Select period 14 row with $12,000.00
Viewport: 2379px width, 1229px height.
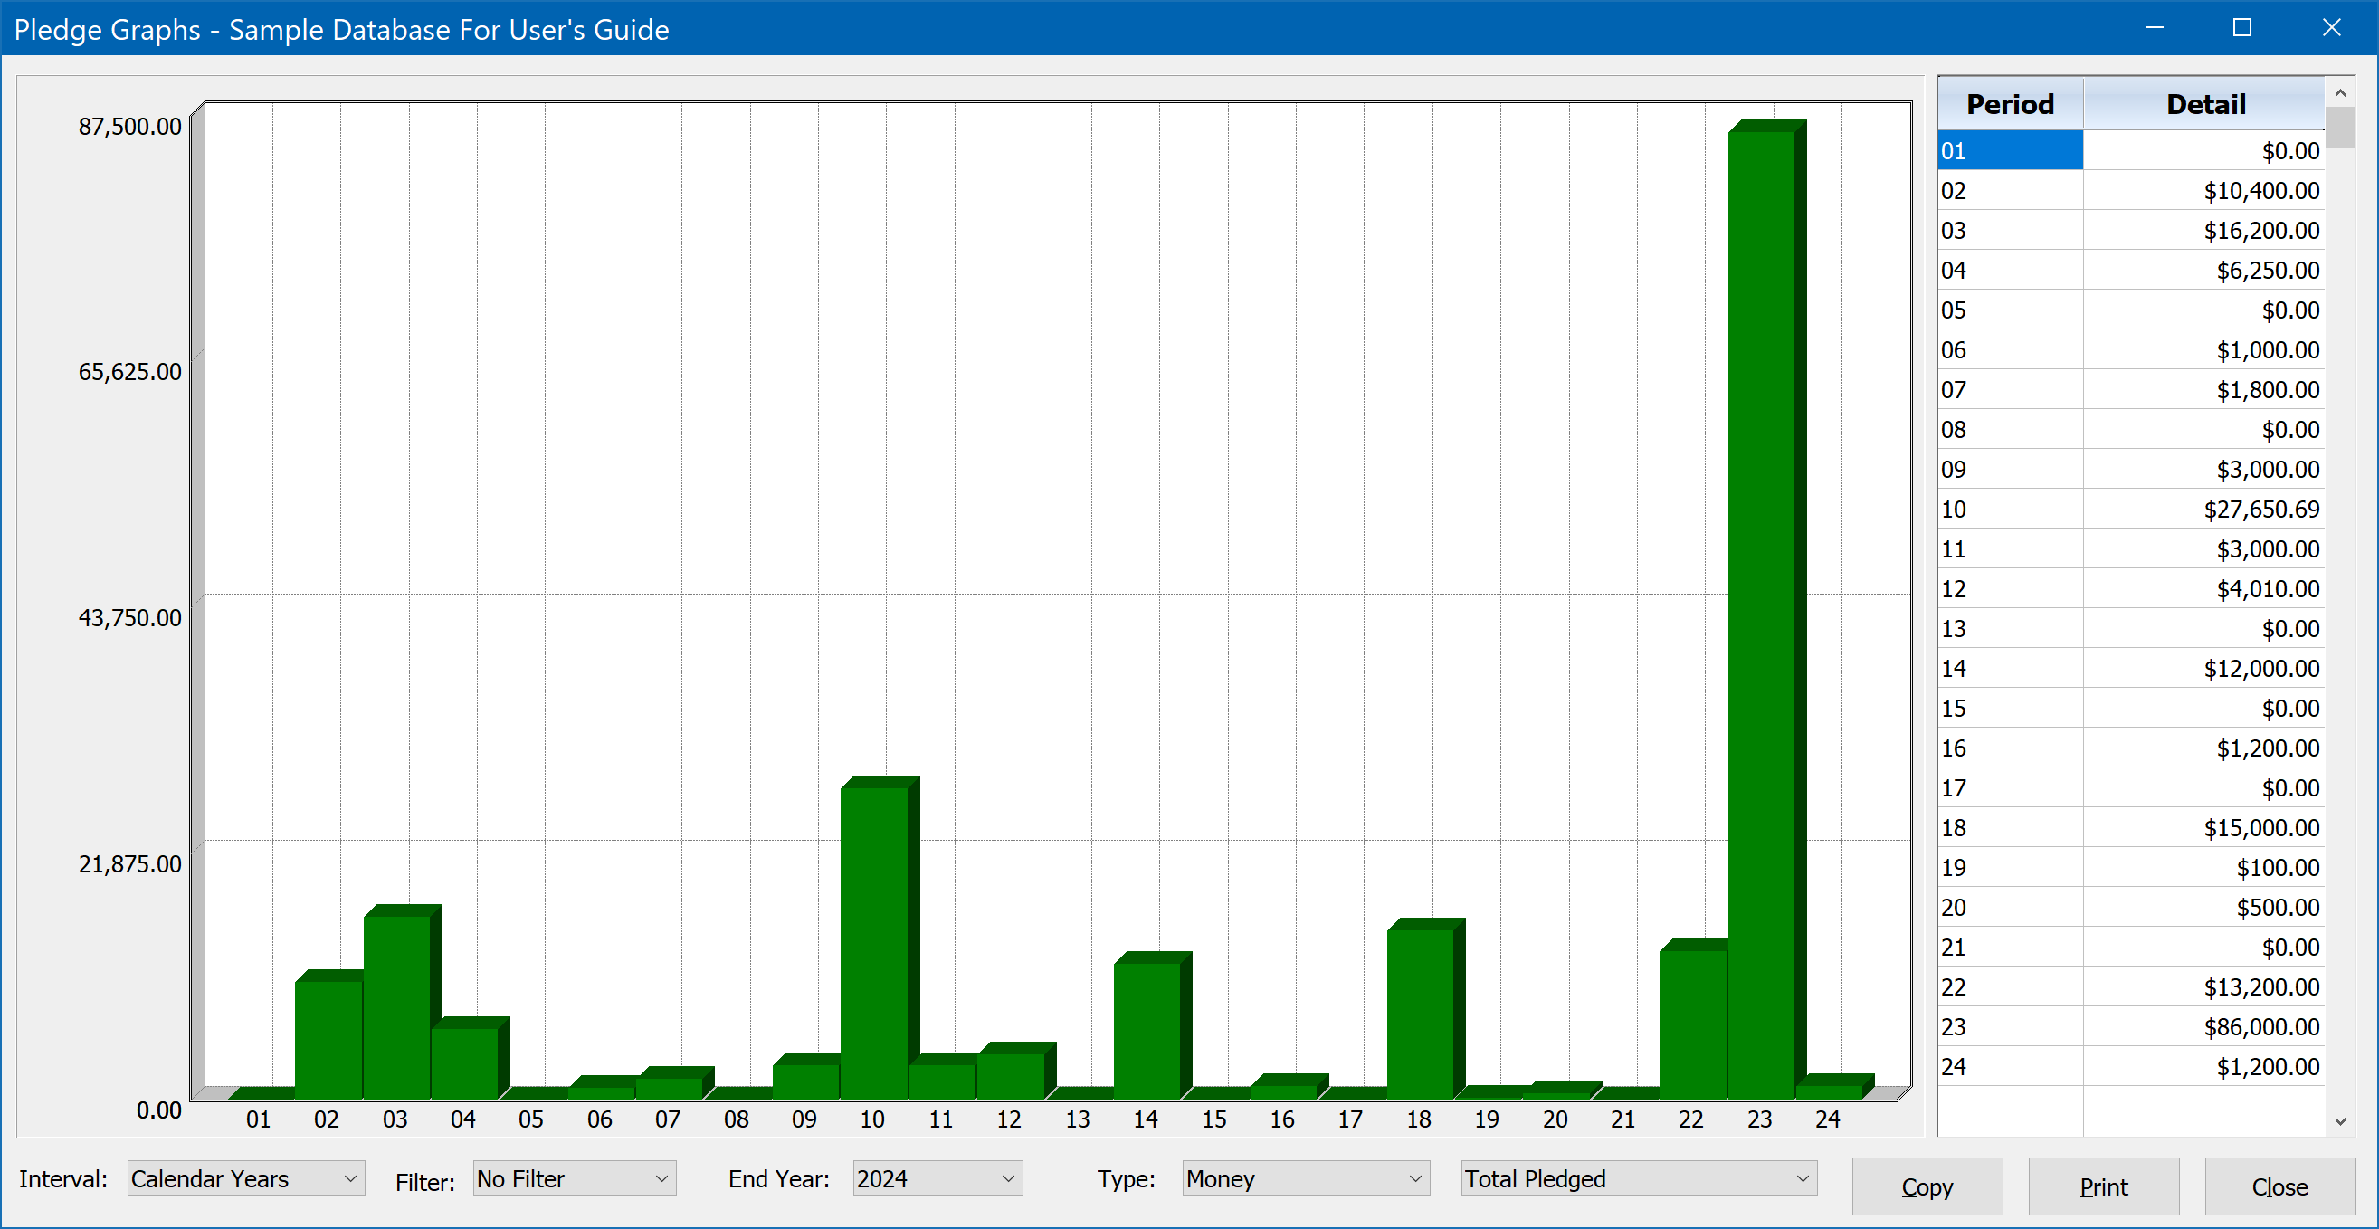(x=2130, y=668)
